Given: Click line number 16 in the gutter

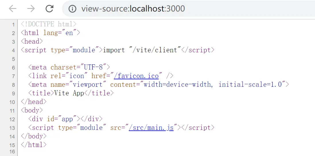Looking at the screenshot, I should (12, 152).
